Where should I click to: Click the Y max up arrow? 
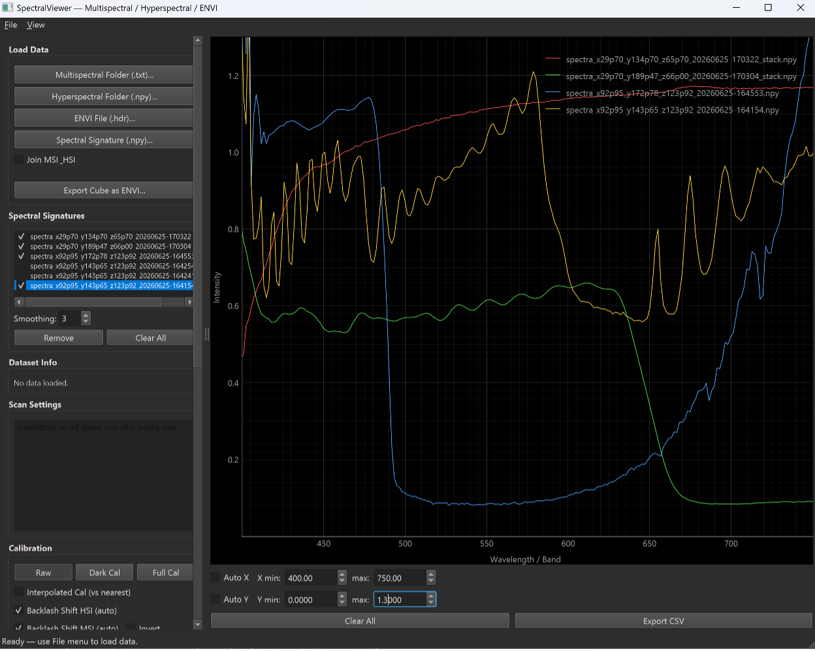pos(431,595)
